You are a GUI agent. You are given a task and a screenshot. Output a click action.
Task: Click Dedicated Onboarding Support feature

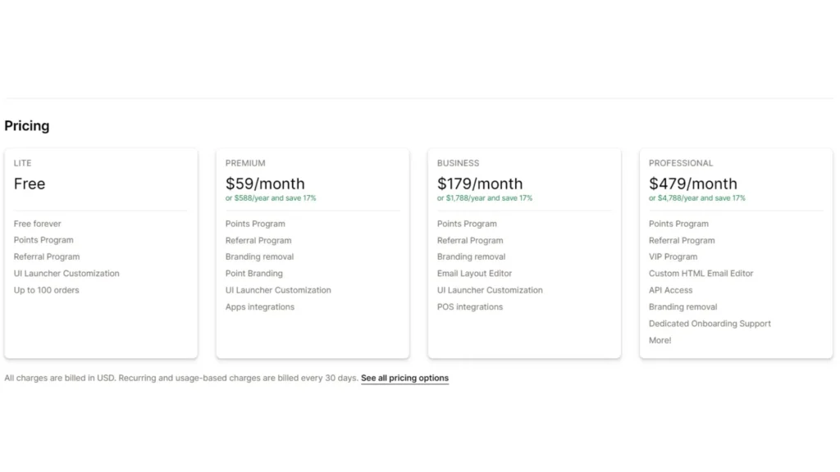click(710, 324)
